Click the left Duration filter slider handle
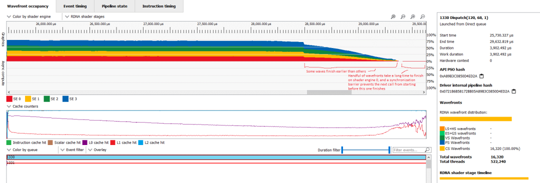 click(x=342, y=150)
